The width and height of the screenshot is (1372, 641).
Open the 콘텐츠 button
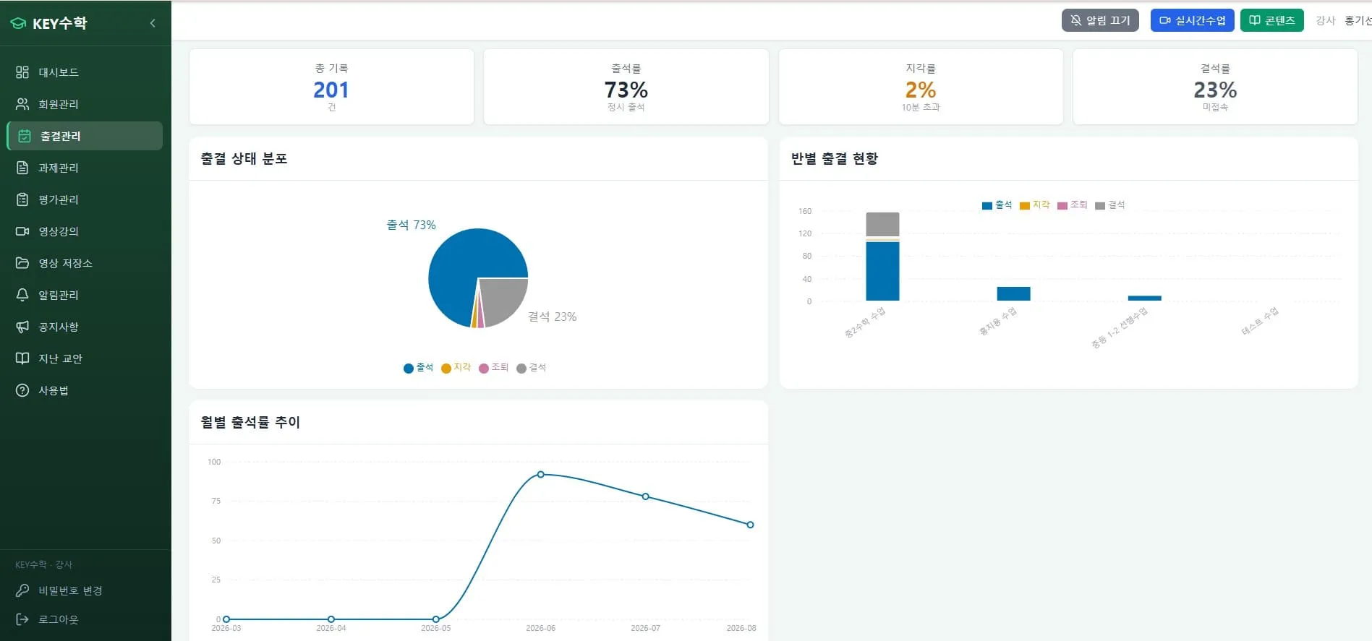coord(1271,20)
